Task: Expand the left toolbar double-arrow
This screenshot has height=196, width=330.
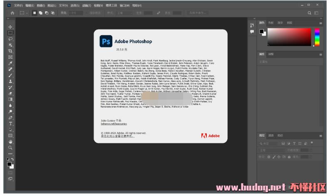Action: click(8, 19)
